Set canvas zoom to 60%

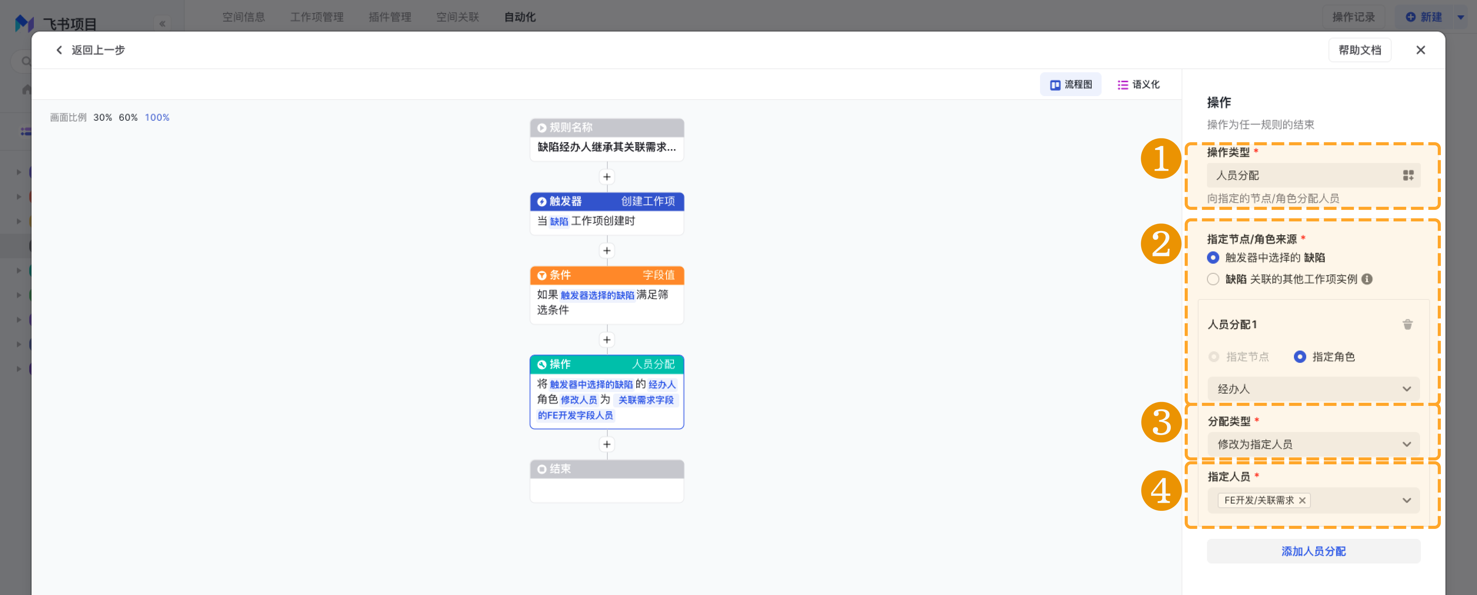click(128, 117)
